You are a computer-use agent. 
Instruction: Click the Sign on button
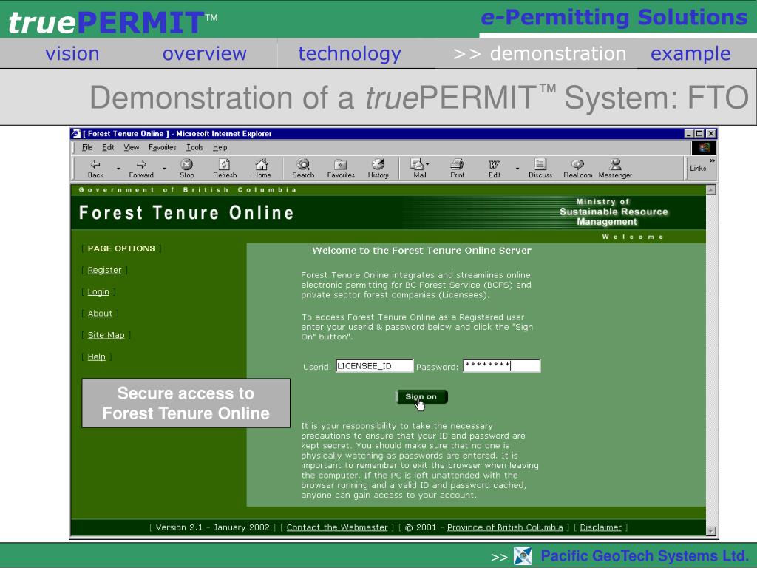(x=421, y=396)
